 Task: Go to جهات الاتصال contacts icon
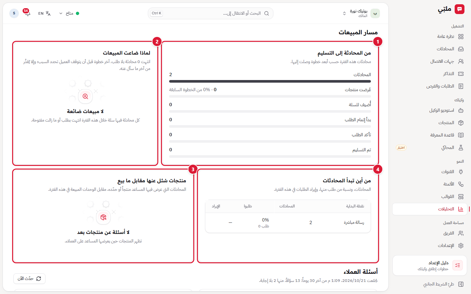(461, 61)
